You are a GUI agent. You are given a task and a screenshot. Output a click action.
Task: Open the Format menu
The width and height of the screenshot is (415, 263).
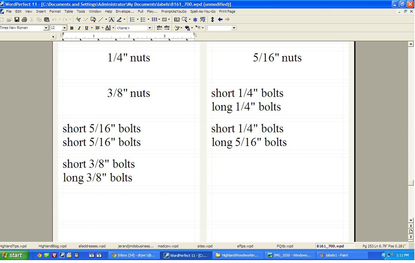point(55,12)
